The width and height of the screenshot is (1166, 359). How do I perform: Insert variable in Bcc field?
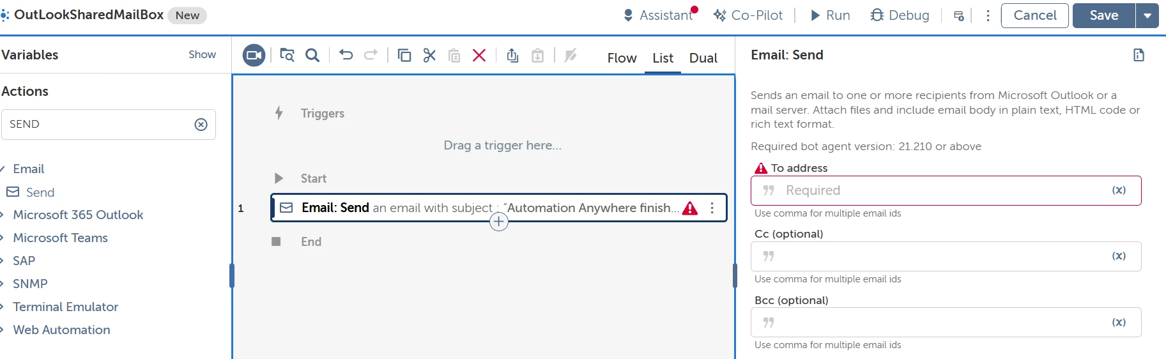[x=1119, y=323]
